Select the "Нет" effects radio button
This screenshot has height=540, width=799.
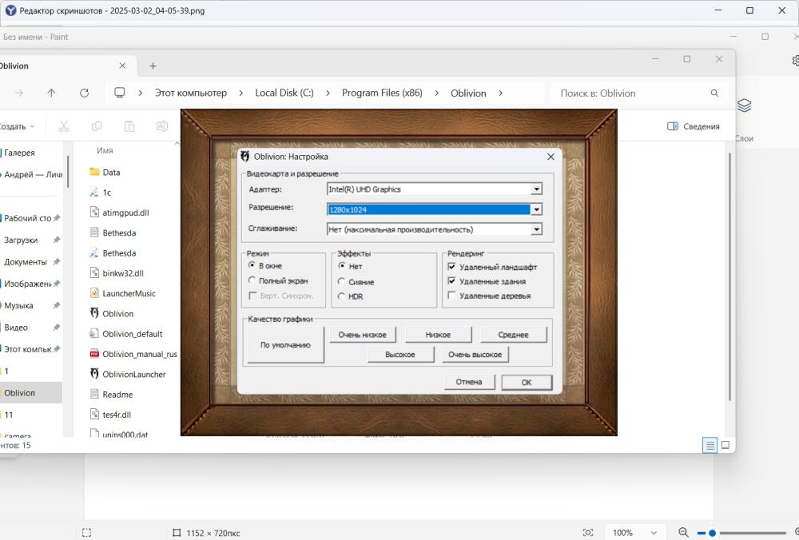pyautogui.click(x=342, y=266)
